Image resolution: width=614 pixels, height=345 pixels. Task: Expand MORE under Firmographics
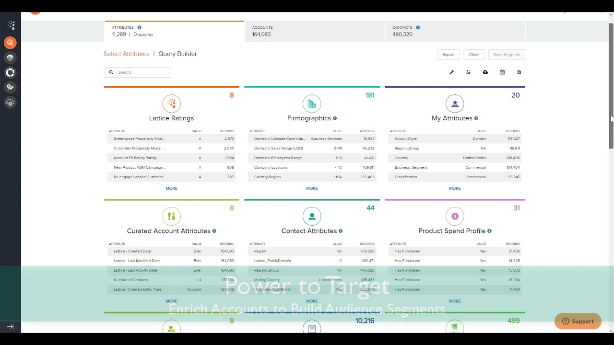(x=312, y=188)
